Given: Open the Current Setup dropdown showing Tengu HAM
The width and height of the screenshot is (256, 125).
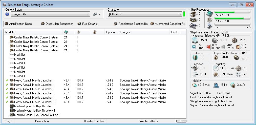Looking at the screenshot, I should [50, 14].
